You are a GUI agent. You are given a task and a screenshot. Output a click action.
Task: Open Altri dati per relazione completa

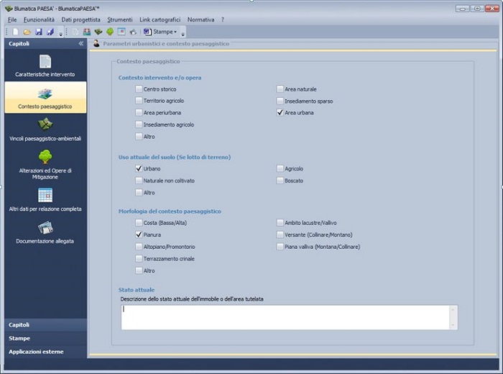click(x=45, y=195)
